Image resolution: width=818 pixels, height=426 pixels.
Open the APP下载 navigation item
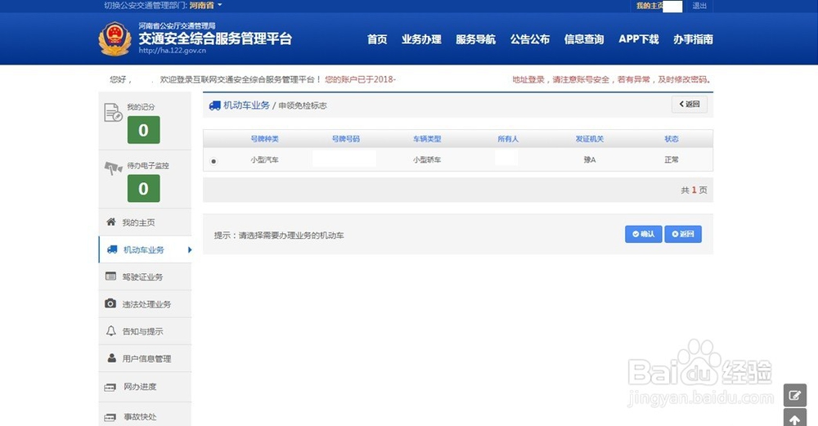pyautogui.click(x=639, y=39)
